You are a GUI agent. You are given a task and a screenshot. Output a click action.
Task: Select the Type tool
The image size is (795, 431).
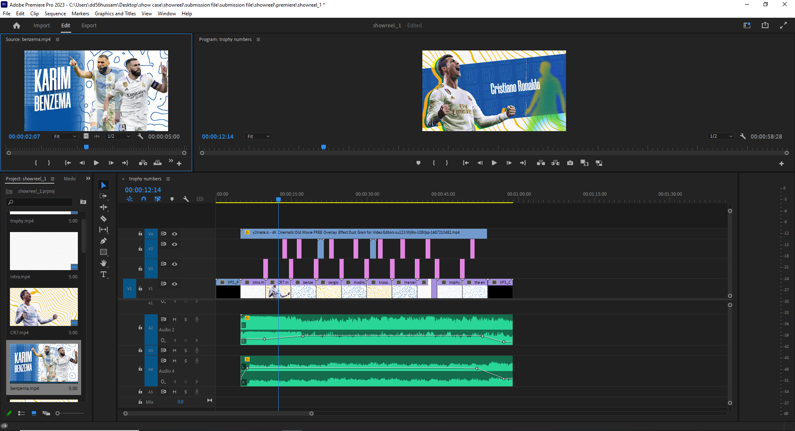click(104, 274)
